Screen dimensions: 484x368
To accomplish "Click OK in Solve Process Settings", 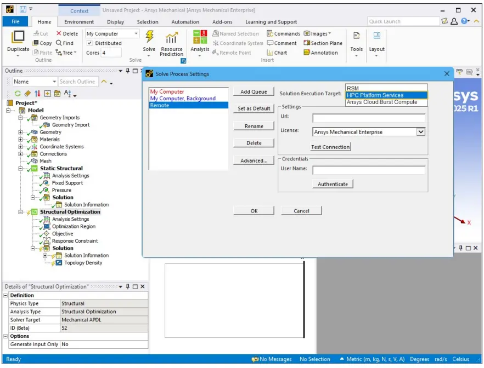I will [254, 211].
